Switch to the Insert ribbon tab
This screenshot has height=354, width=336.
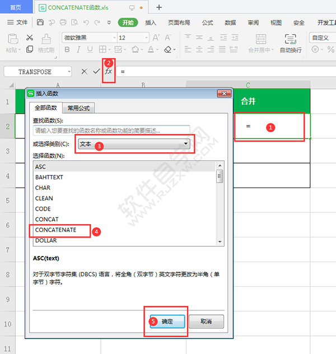pyautogui.click(x=151, y=22)
